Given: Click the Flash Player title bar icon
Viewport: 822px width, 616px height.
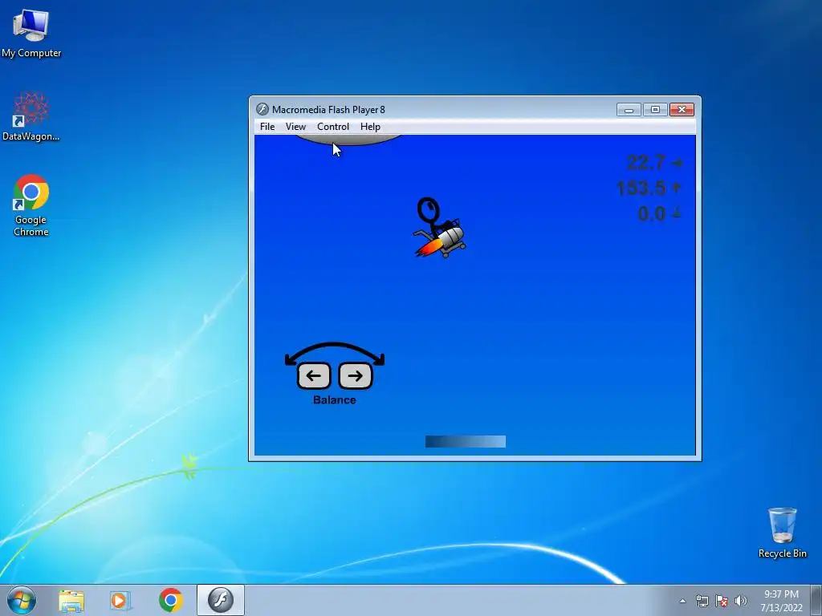Looking at the screenshot, I should point(262,109).
